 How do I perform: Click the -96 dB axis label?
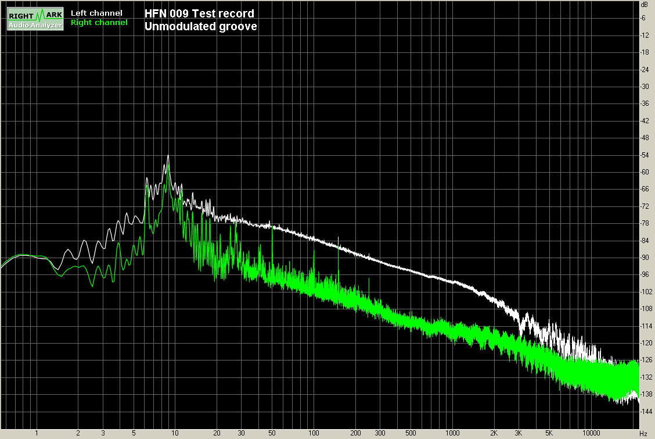[645, 274]
